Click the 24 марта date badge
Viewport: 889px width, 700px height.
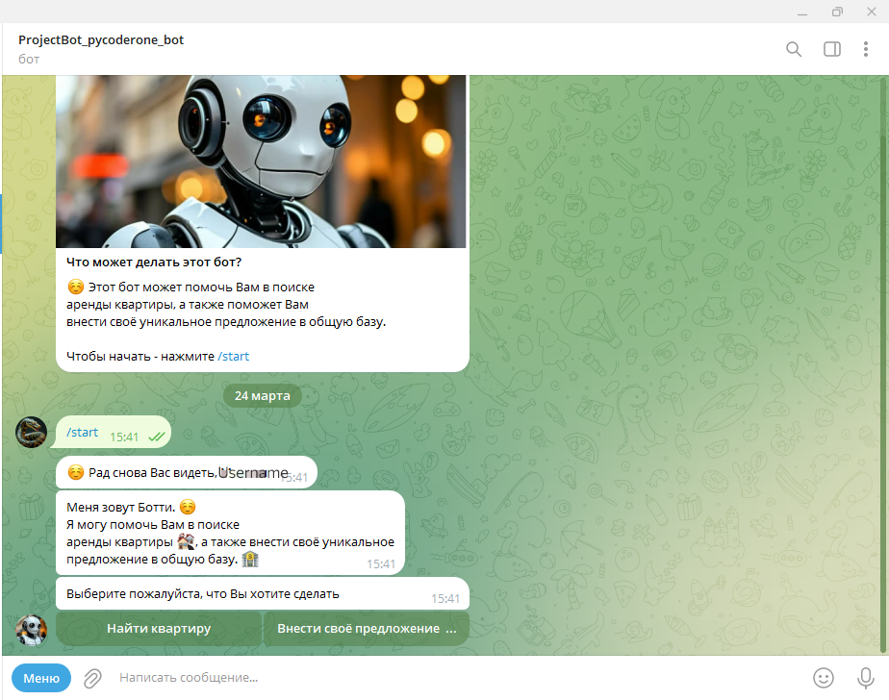[262, 395]
